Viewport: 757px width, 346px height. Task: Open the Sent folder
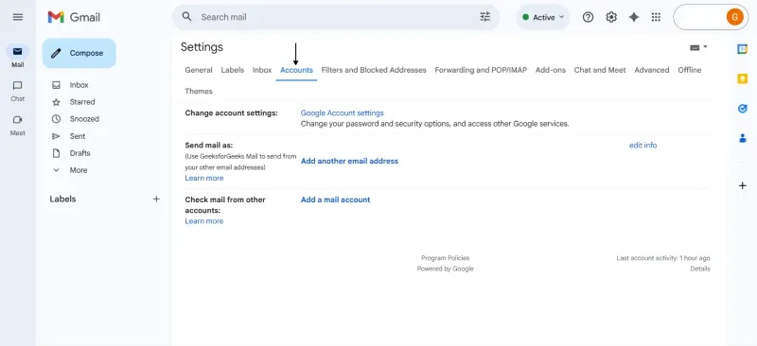(x=78, y=136)
